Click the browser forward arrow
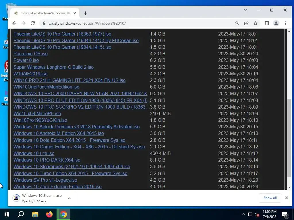Screen dimensions: 294x220 (x=24, y=23)
